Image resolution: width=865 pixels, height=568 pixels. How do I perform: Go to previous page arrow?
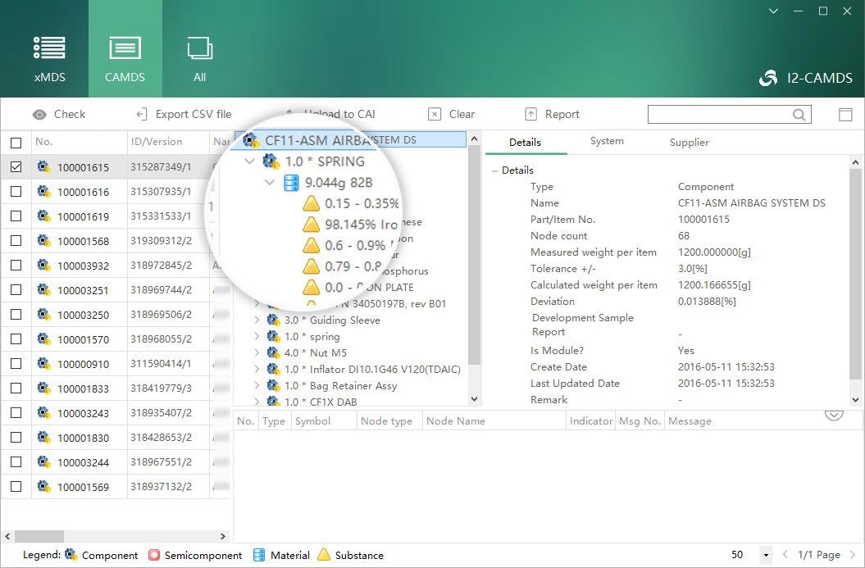pyautogui.click(x=785, y=554)
